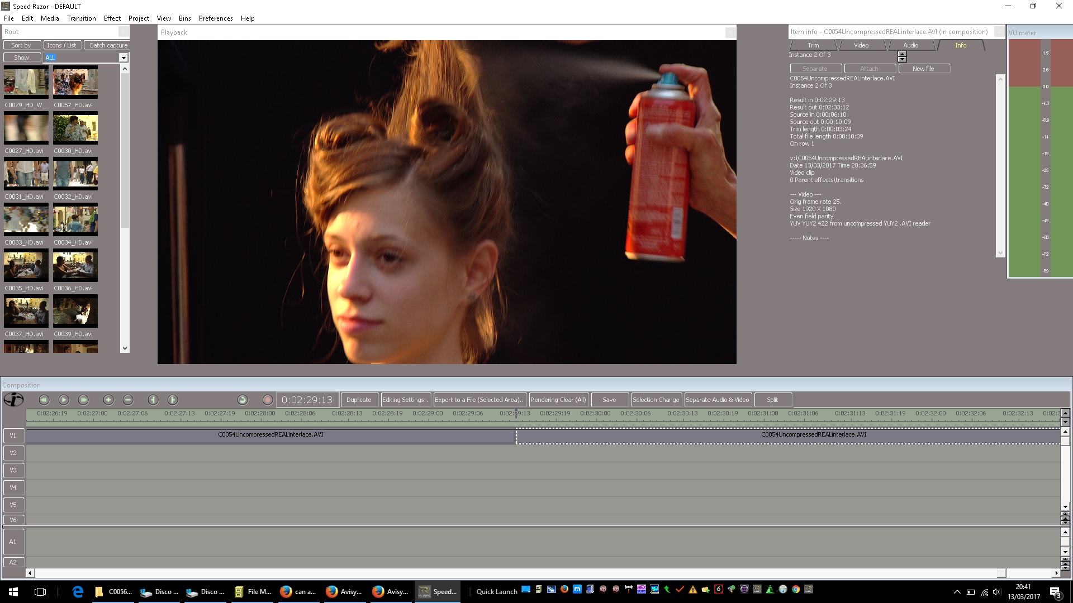Click the Composition info logo icon
Viewport: 1073px width, 603px height.
click(13, 400)
